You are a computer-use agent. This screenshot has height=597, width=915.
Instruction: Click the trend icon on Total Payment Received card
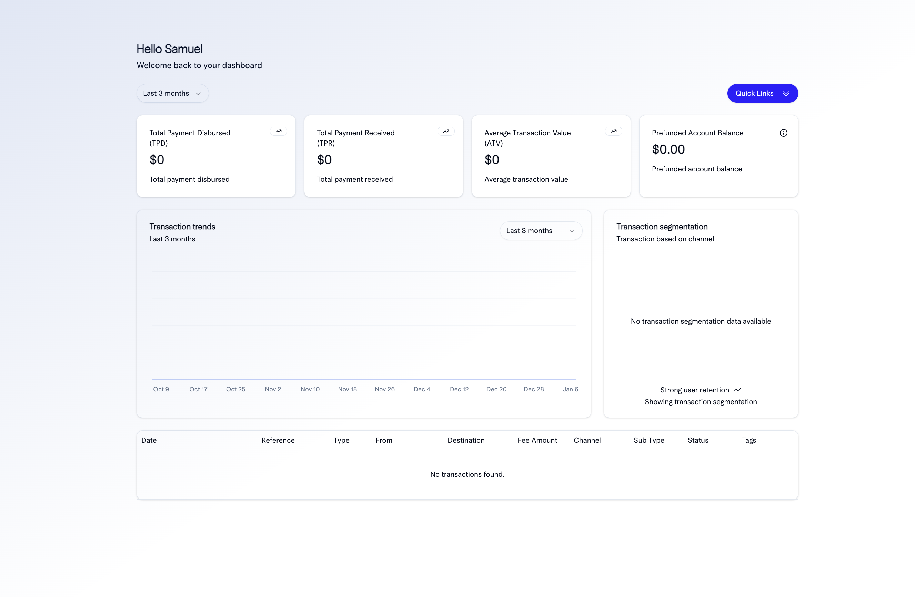pos(446,131)
